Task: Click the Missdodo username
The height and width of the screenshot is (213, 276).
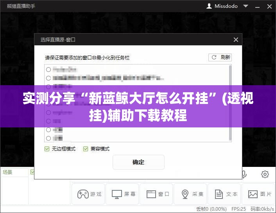Action: tap(226, 6)
